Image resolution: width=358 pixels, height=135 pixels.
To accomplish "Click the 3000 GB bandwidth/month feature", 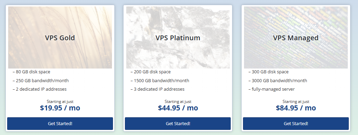I will point(278,81).
